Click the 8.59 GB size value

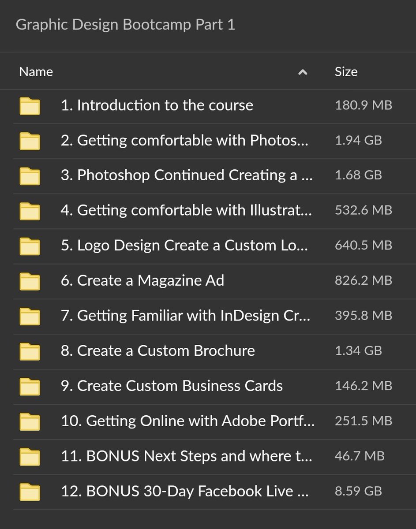pos(358,491)
